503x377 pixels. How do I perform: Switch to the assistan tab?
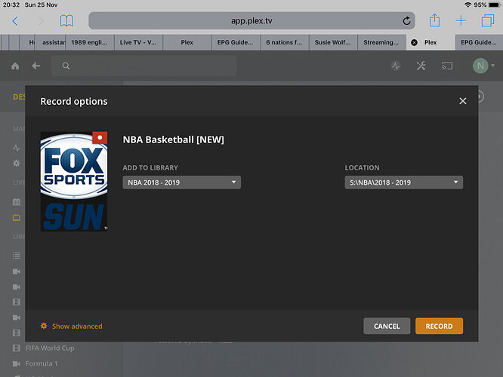[x=51, y=42]
